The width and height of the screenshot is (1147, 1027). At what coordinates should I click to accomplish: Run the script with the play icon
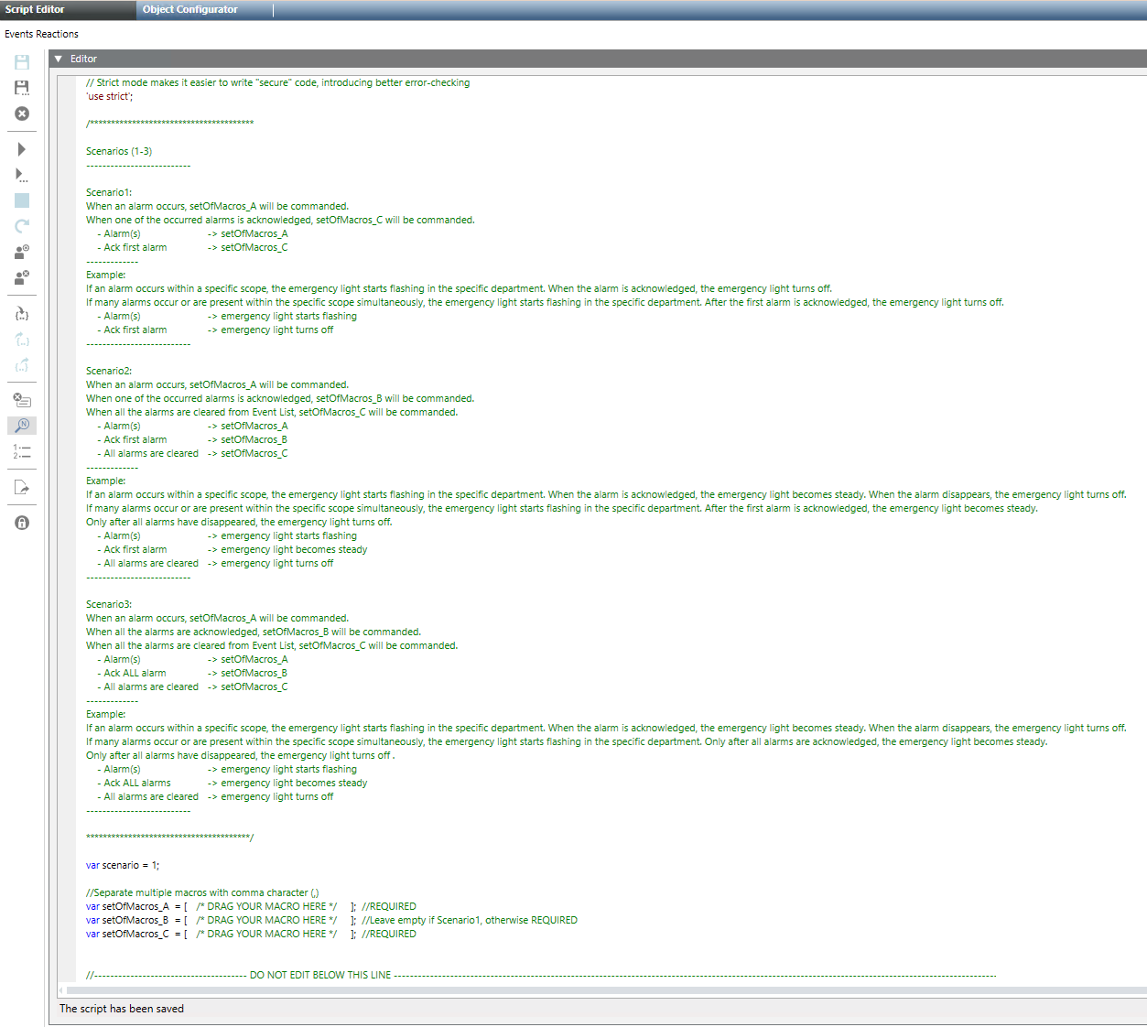coord(22,149)
